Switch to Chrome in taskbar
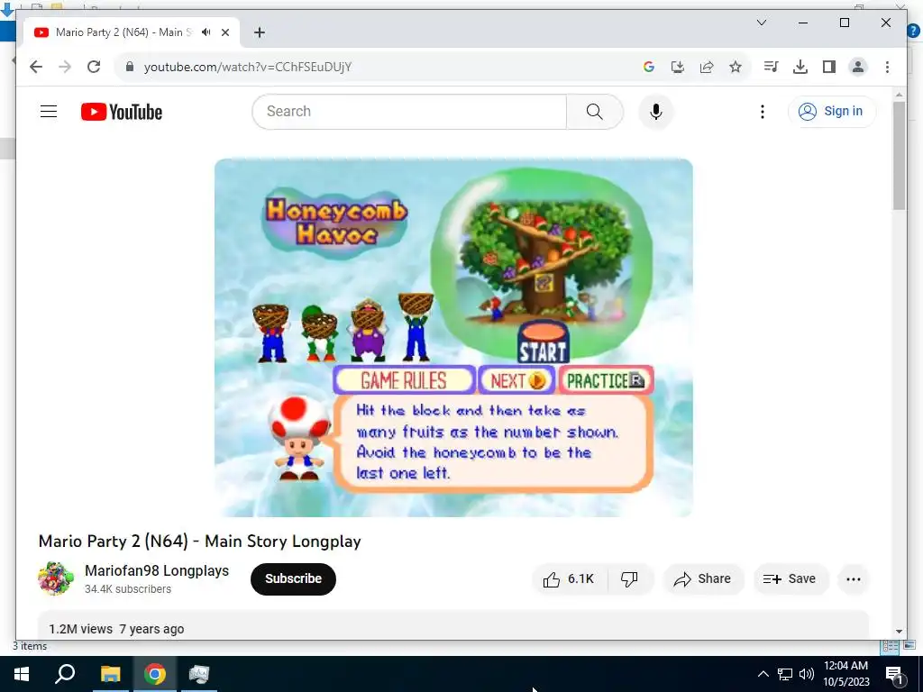The height and width of the screenshot is (692, 923). [155, 674]
